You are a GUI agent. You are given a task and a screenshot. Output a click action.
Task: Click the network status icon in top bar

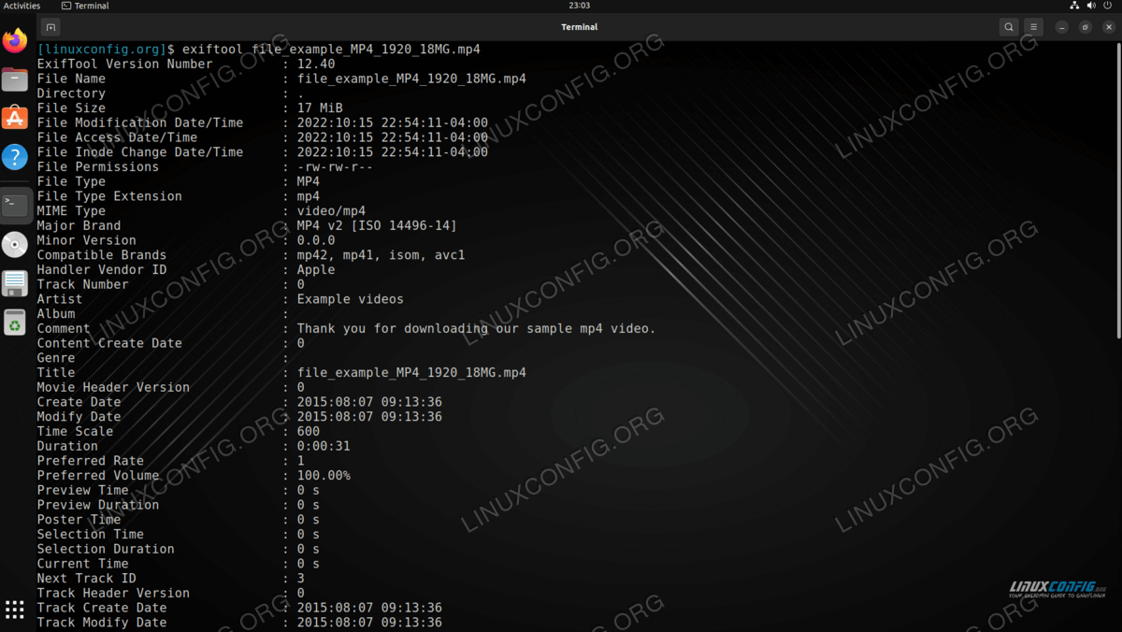click(1075, 6)
